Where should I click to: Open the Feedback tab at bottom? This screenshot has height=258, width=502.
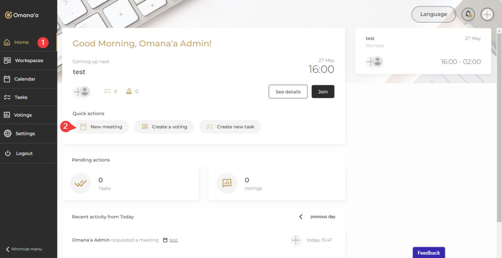coord(428,253)
